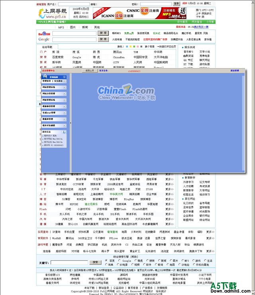Viewport: 255px width, 295px height.
Task: Open the WinRAR link in 常用软件
Action: point(57,238)
